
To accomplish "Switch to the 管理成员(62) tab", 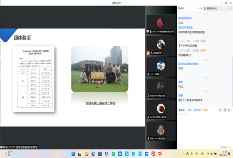I will [x=210, y=8].
